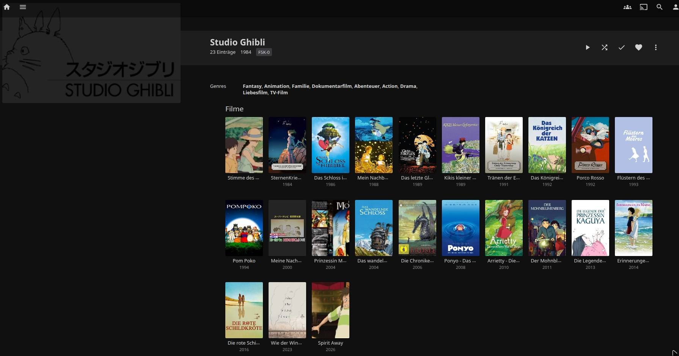This screenshot has height=356, width=679.
Task: Open Die Legende der Prinzessin Kaguya poster
Action: pos(590,228)
